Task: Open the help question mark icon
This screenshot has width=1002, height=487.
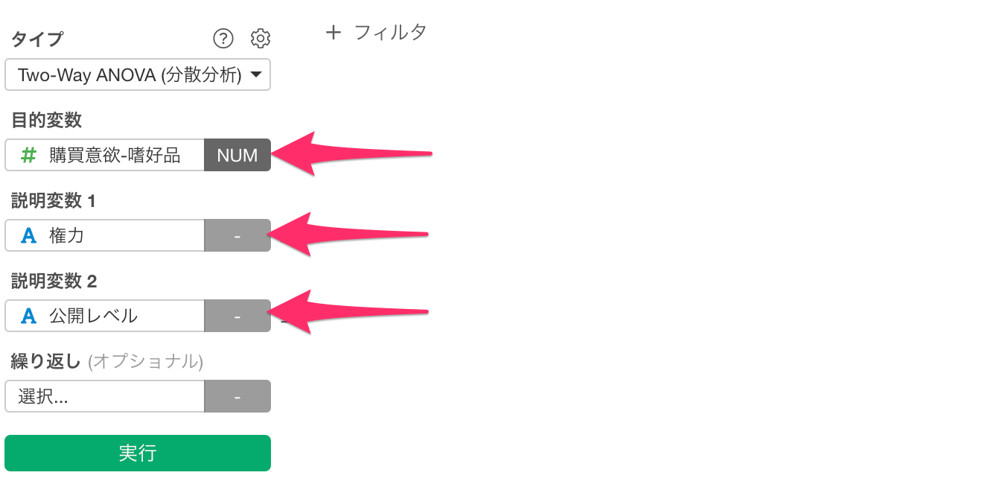Action: pos(223,38)
